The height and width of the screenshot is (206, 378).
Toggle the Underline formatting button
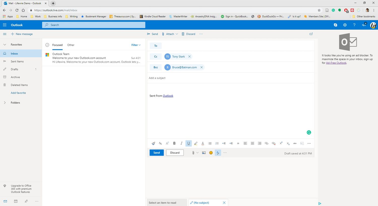point(189,143)
